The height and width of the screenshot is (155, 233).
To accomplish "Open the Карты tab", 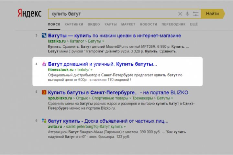I will point(111,24).
